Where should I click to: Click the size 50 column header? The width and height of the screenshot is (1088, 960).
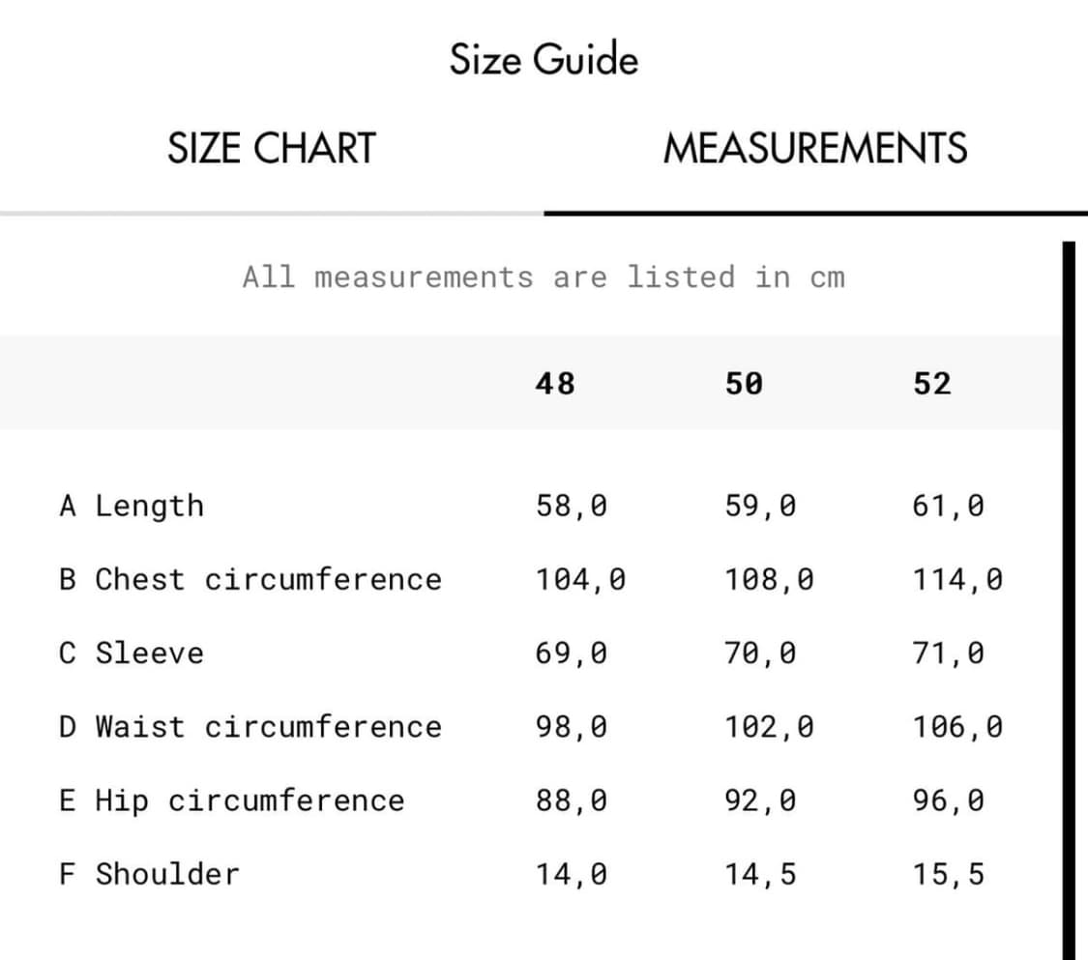pyautogui.click(x=744, y=384)
